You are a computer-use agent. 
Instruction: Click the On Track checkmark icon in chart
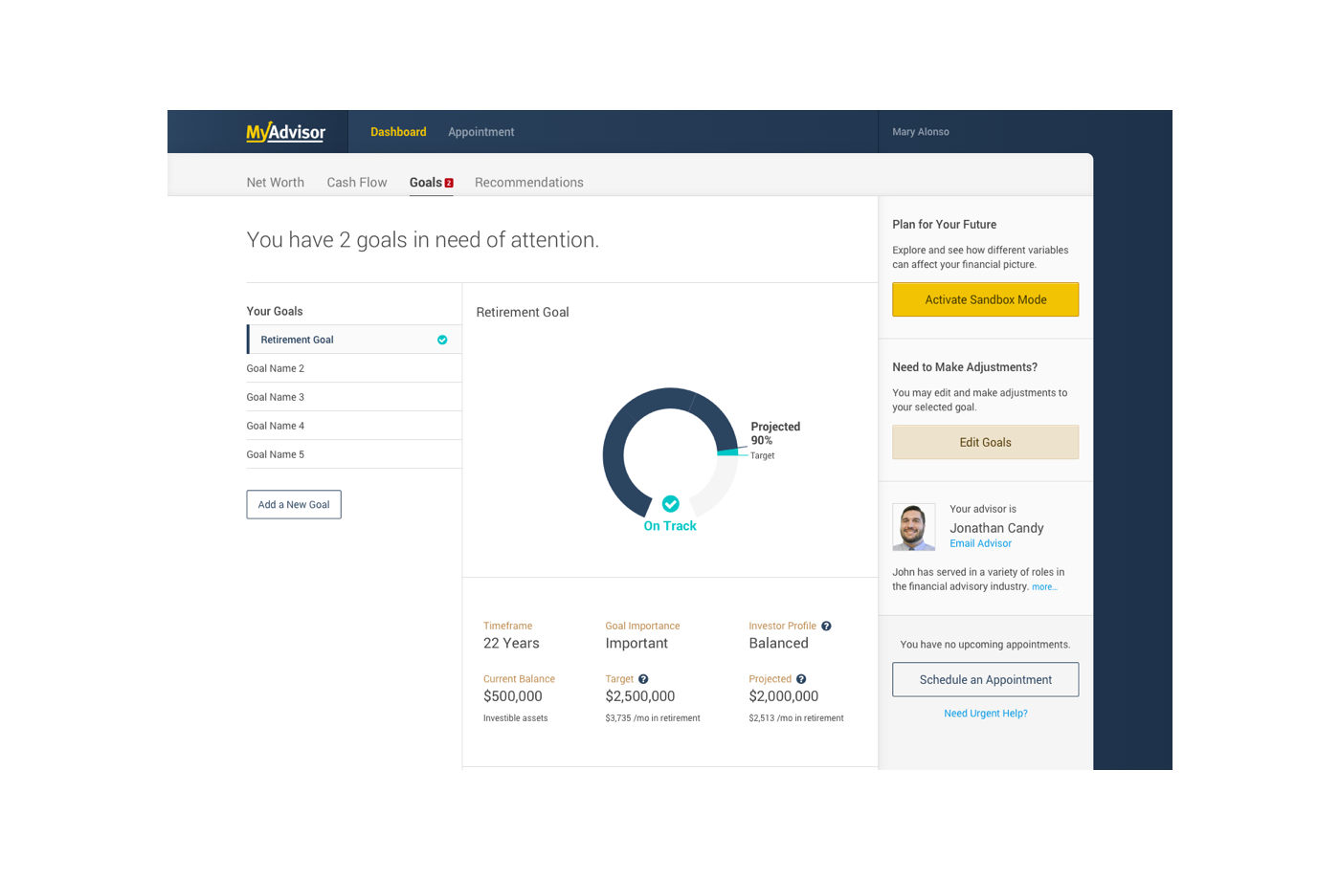[670, 504]
